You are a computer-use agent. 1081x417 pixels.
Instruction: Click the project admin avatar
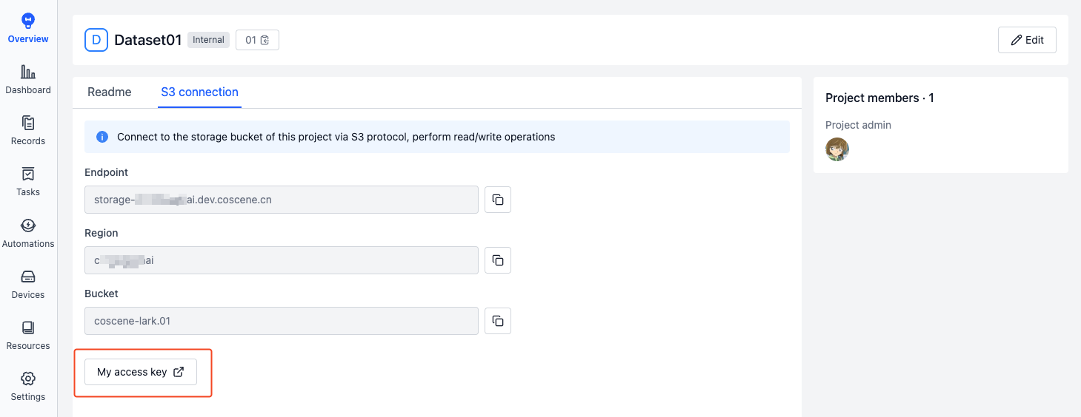pos(837,149)
